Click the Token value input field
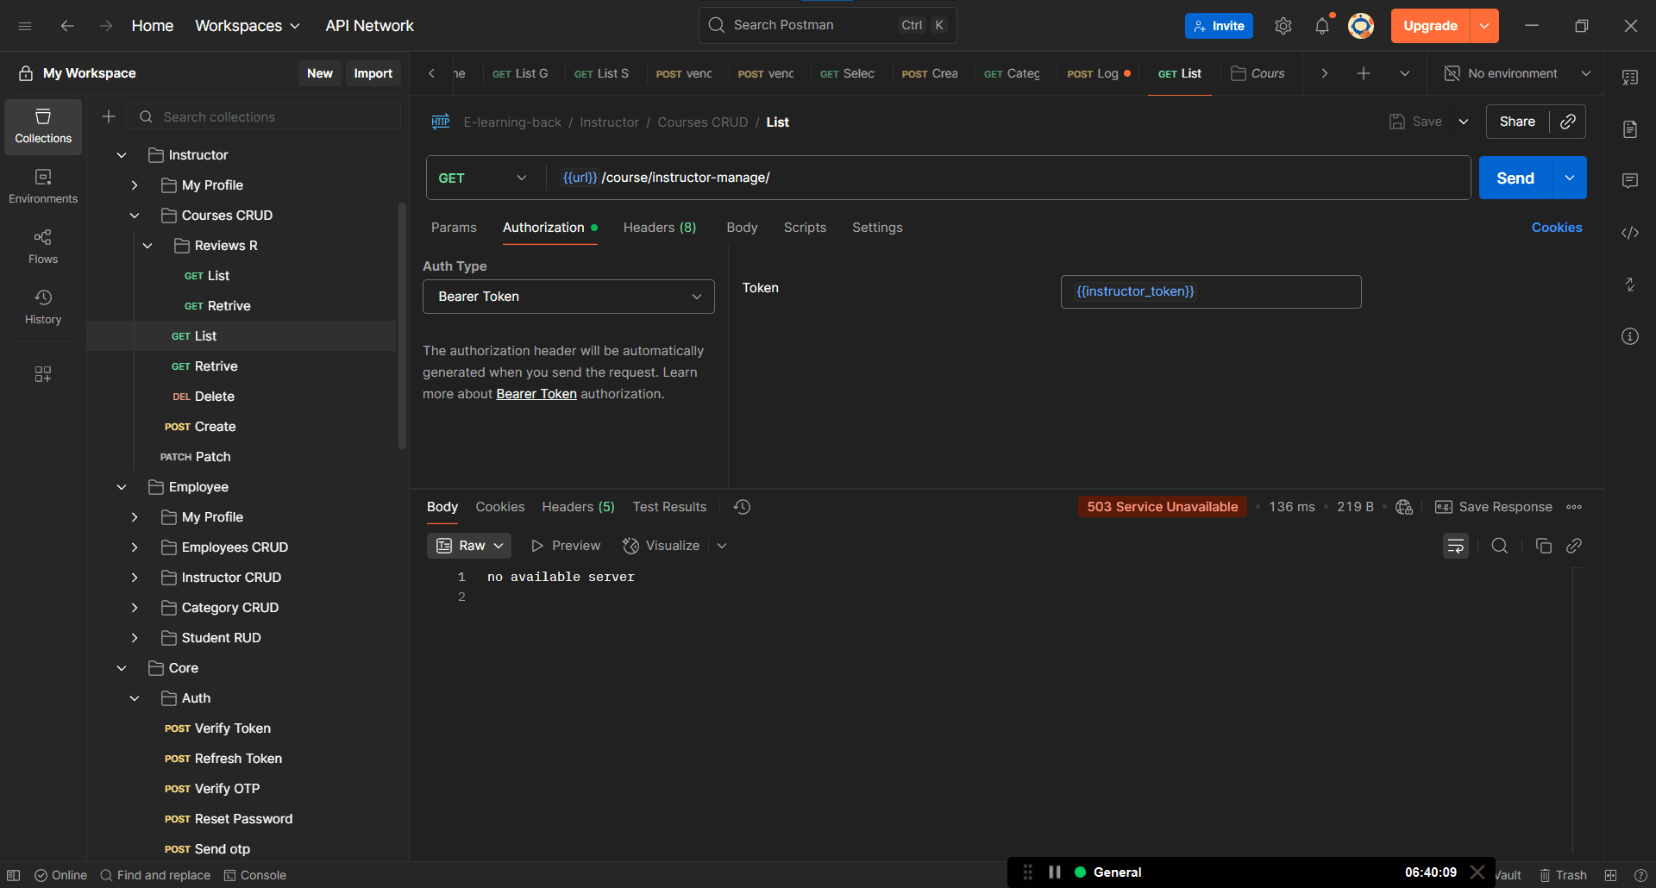 tap(1211, 291)
